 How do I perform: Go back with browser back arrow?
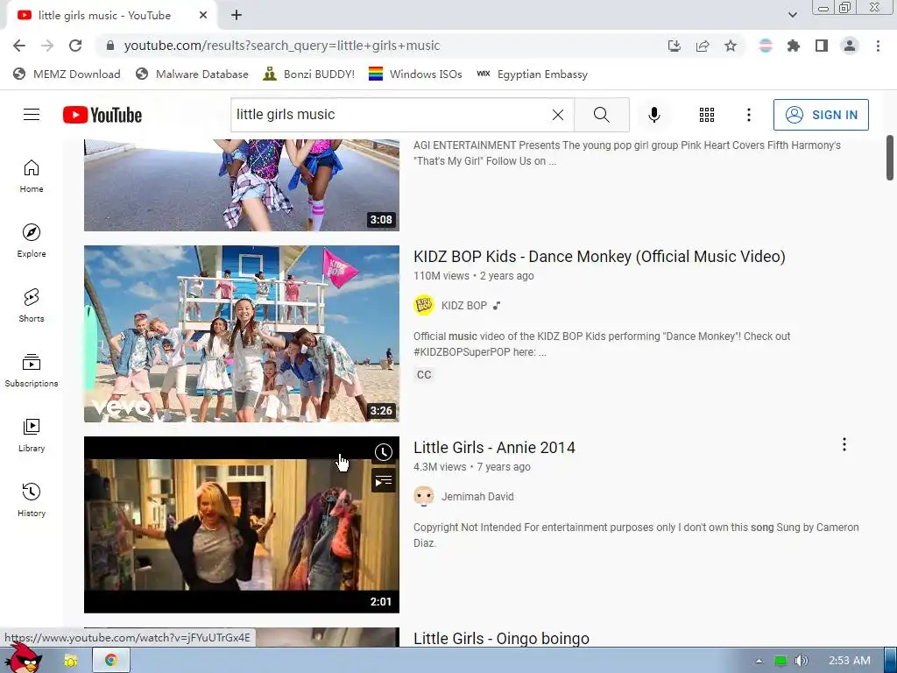click(x=19, y=46)
